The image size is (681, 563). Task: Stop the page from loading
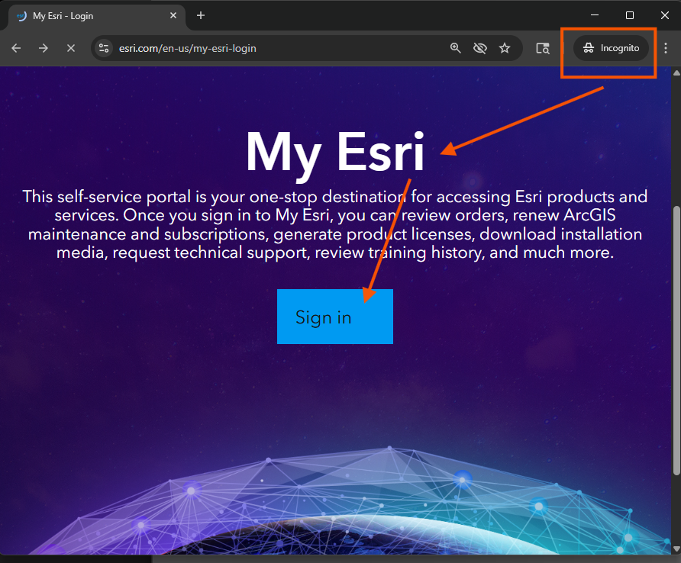click(70, 48)
